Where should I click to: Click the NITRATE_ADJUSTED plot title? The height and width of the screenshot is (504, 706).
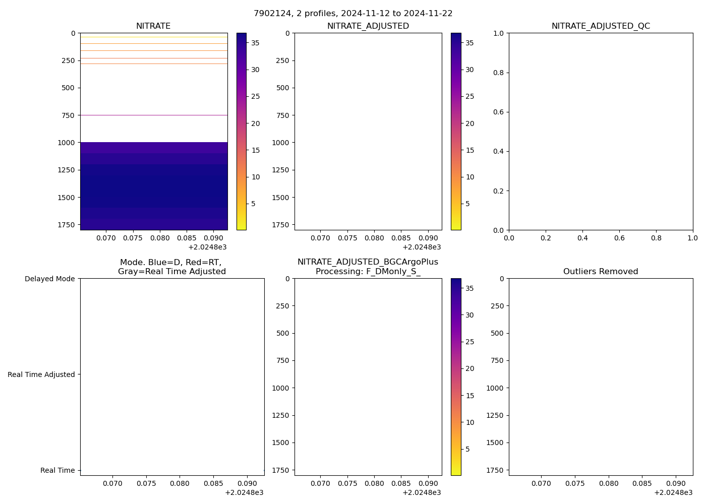pyautogui.click(x=368, y=26)
